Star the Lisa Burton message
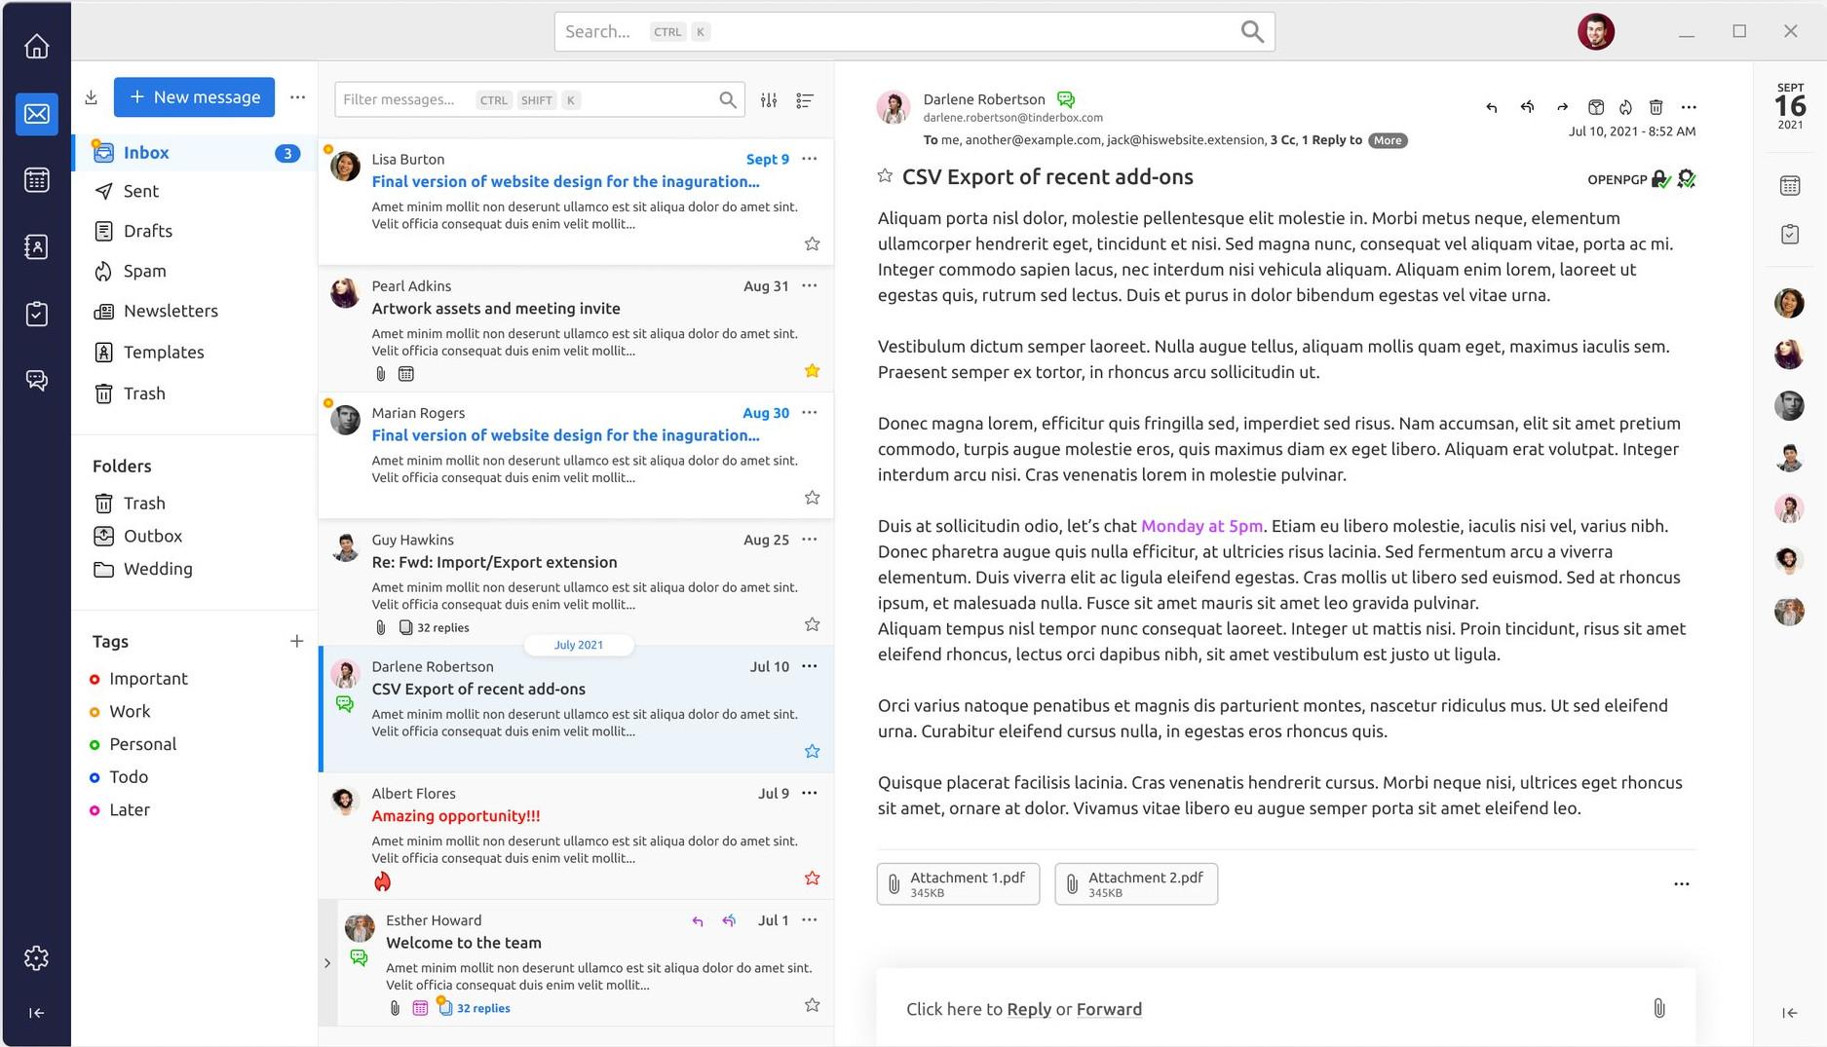 pos(812,244)
